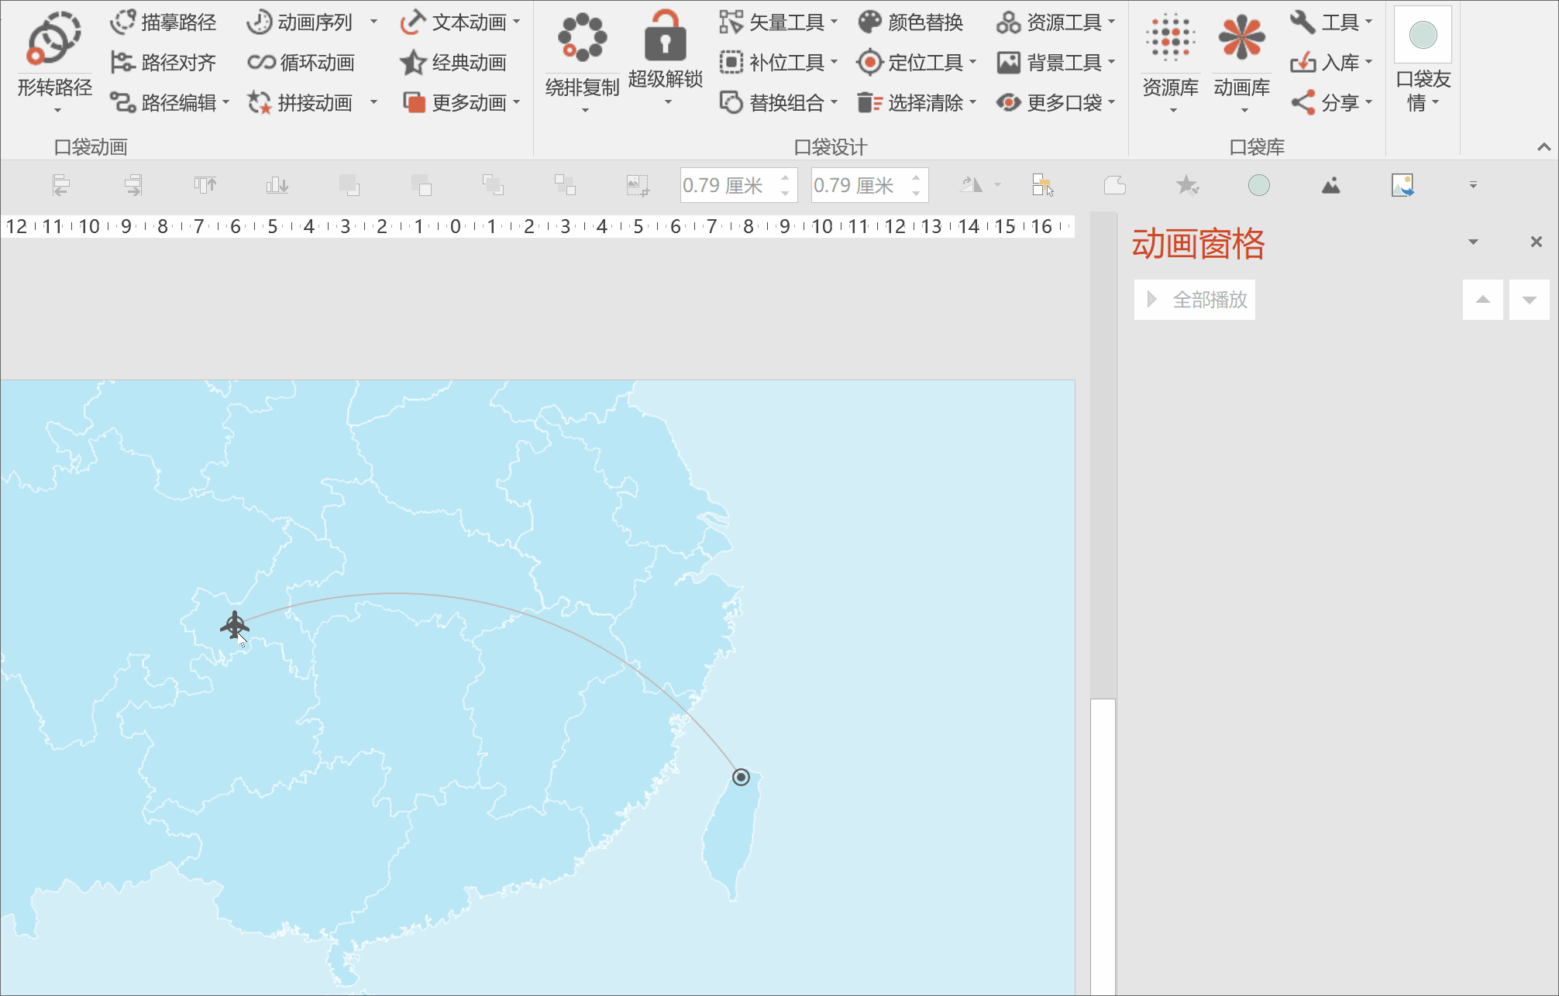Click the mountain picture toolbar icon
1559x996 pixels.
pyautogui.click(x=1330, y=185)
